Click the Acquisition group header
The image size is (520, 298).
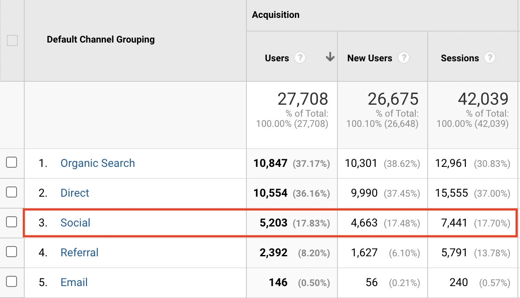coord(275,15)
